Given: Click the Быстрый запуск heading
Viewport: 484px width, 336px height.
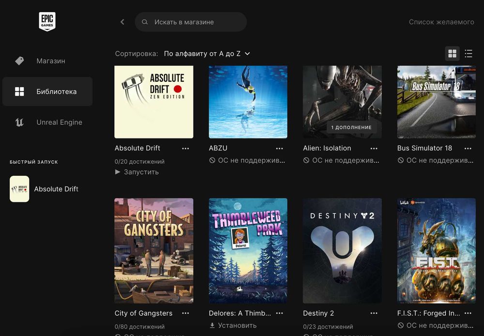Looking at the screenshot, I should (34, 162).
